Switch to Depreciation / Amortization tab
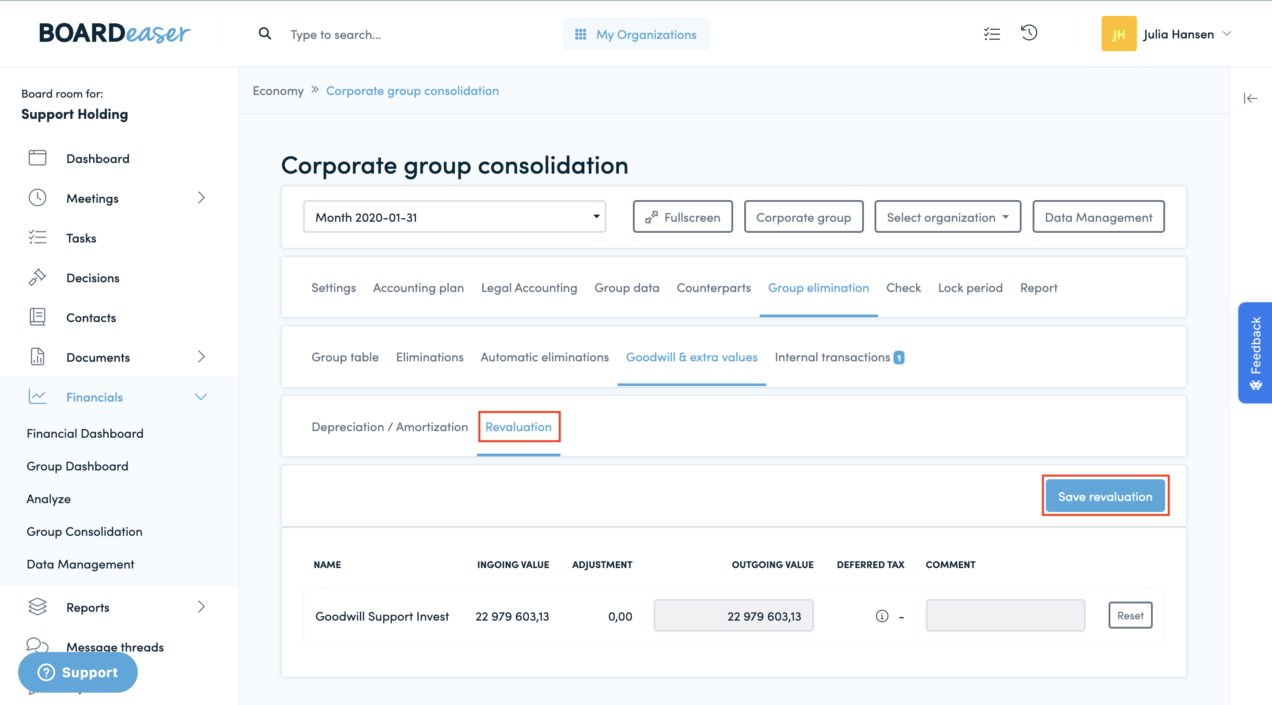1272x705 pixels. tap(390, 427)
